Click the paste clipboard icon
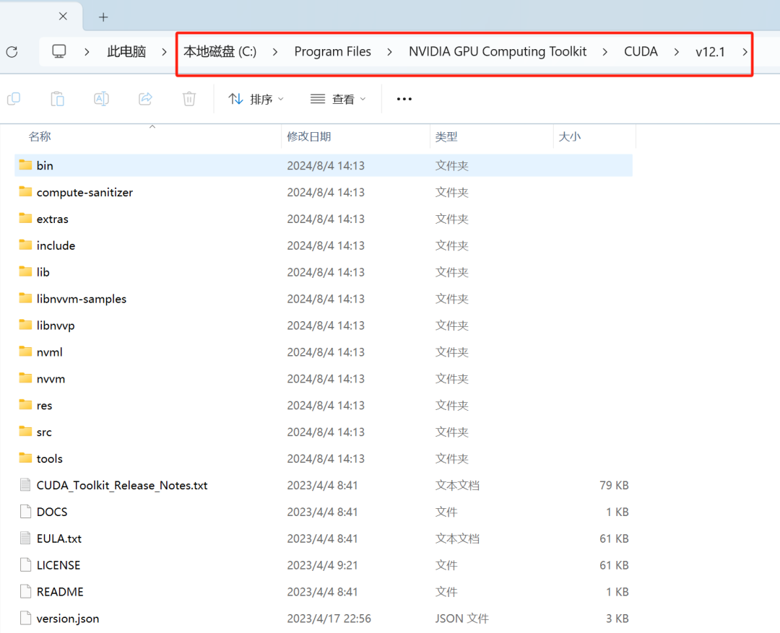Screen dimensions: 780x633 click(58, 99)
